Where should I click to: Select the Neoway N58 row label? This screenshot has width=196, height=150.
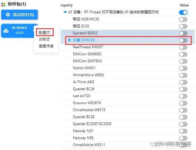(83, 138)
